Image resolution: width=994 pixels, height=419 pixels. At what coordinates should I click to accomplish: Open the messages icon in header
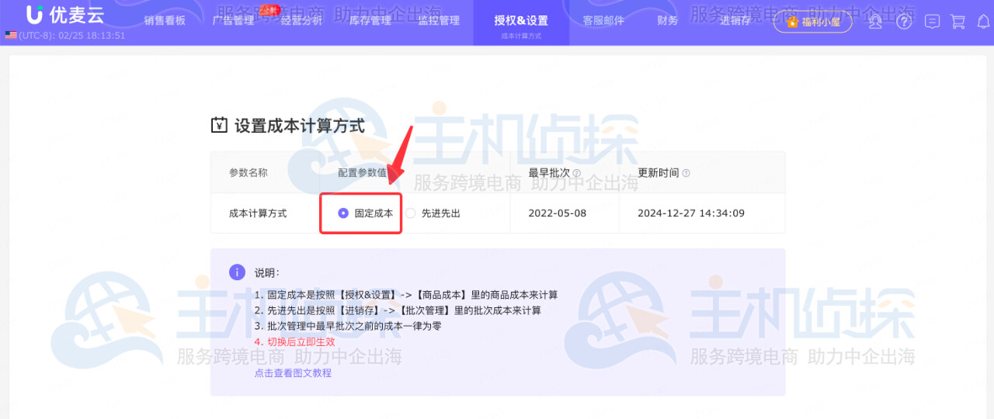click(933, 22)
